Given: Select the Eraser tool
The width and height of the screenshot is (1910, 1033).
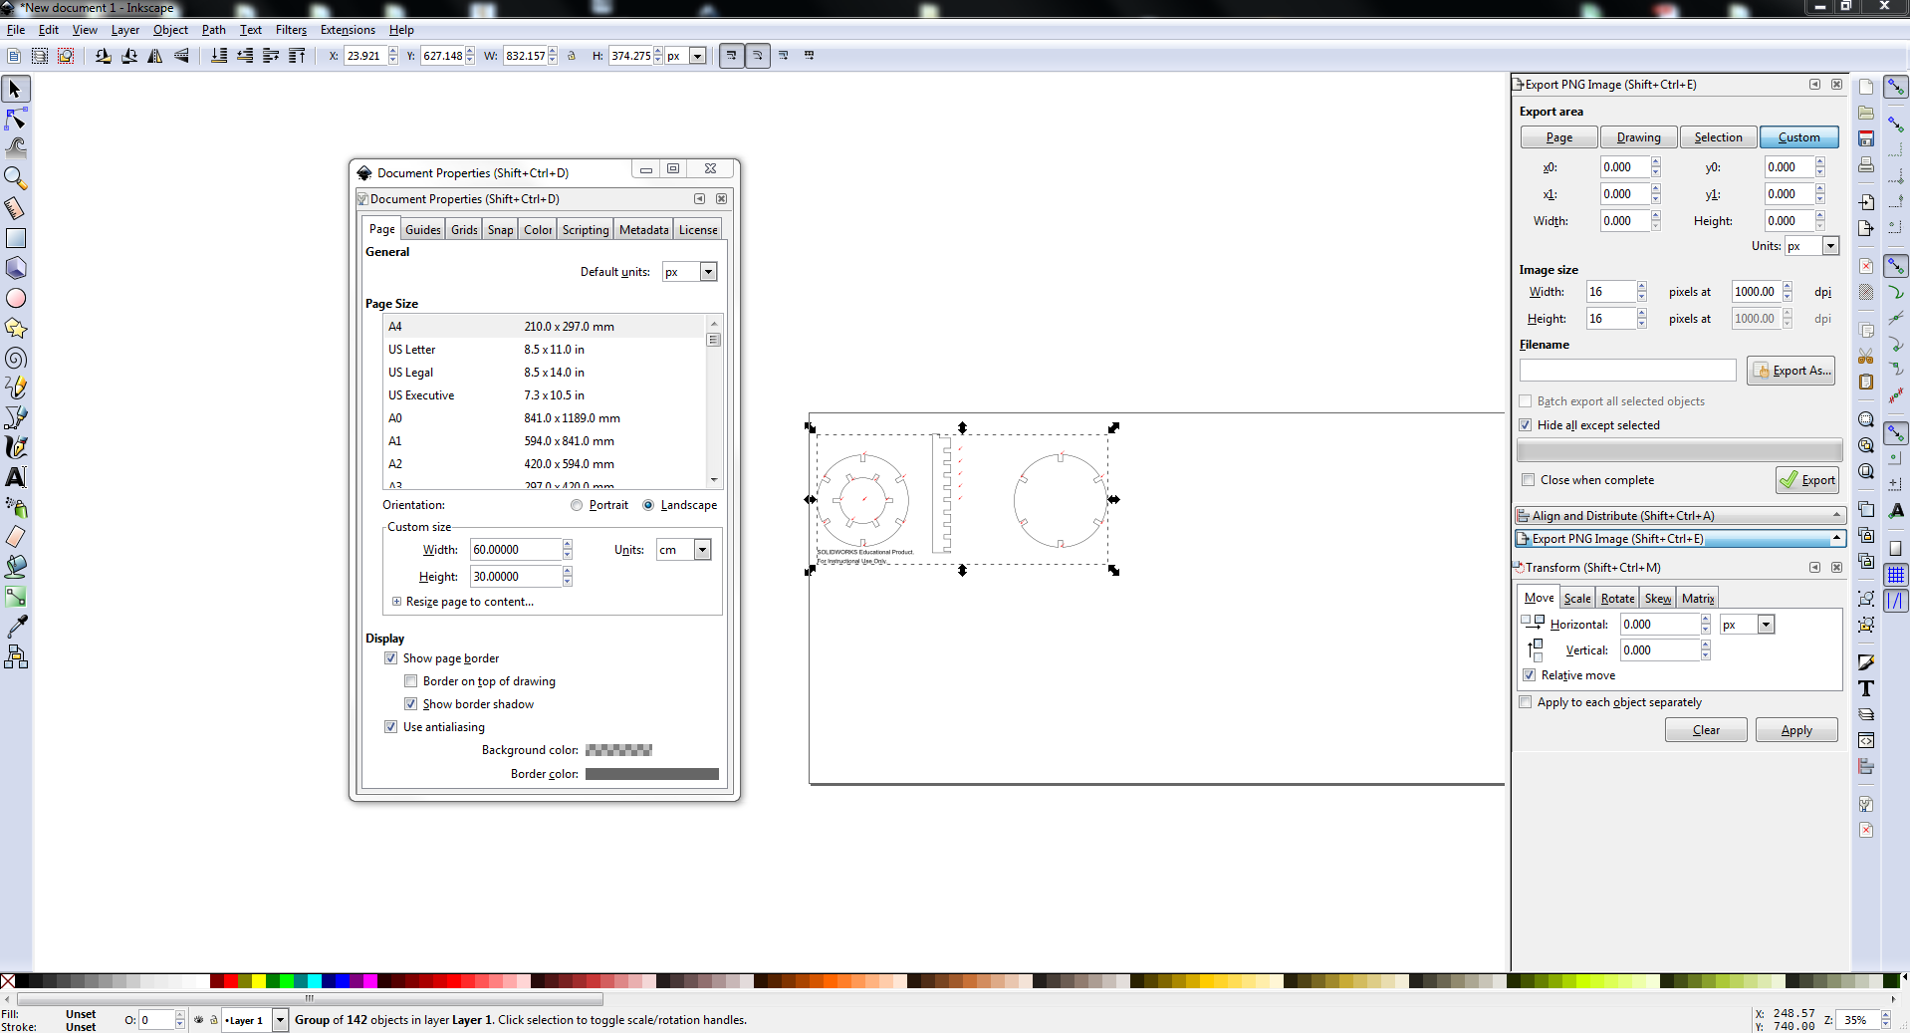Looking at the screenshot, I should [x=16, y=537].
